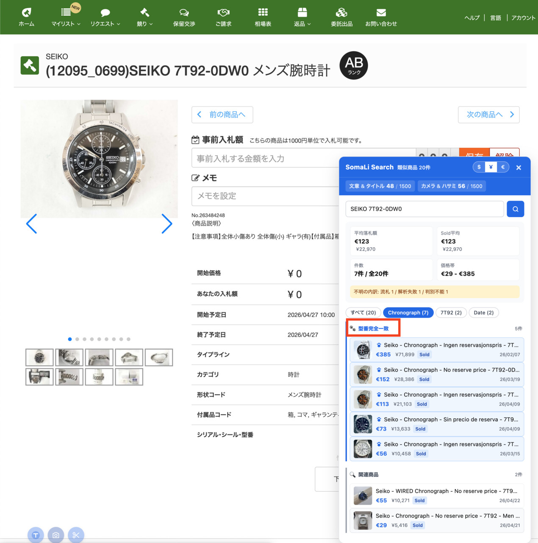Select the 7T92 (2) filter tab

click(x=451, y=313)
